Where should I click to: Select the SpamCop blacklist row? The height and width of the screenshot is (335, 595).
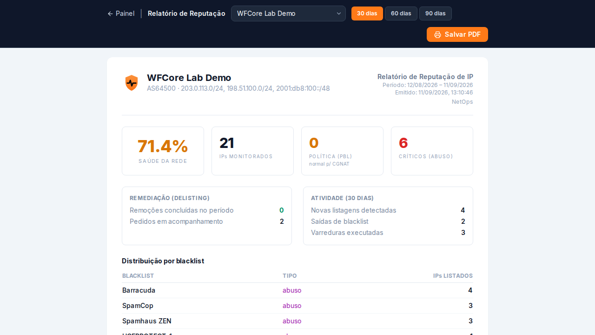[x=297, y=306]
